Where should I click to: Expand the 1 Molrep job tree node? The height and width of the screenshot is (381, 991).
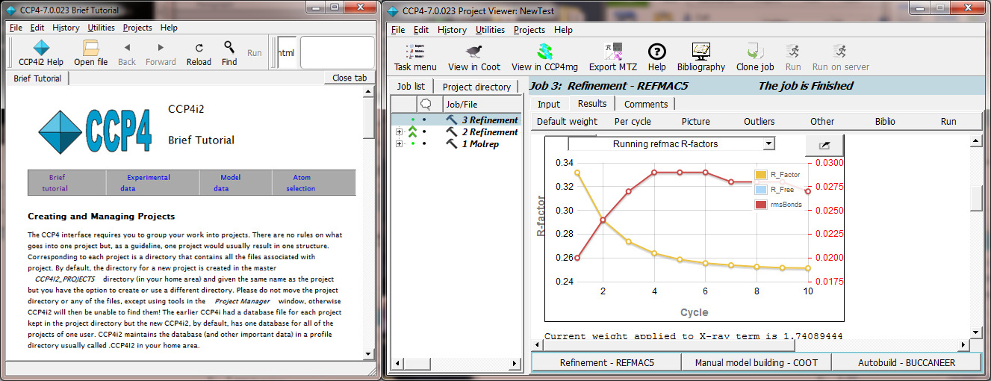pos(399,144)
